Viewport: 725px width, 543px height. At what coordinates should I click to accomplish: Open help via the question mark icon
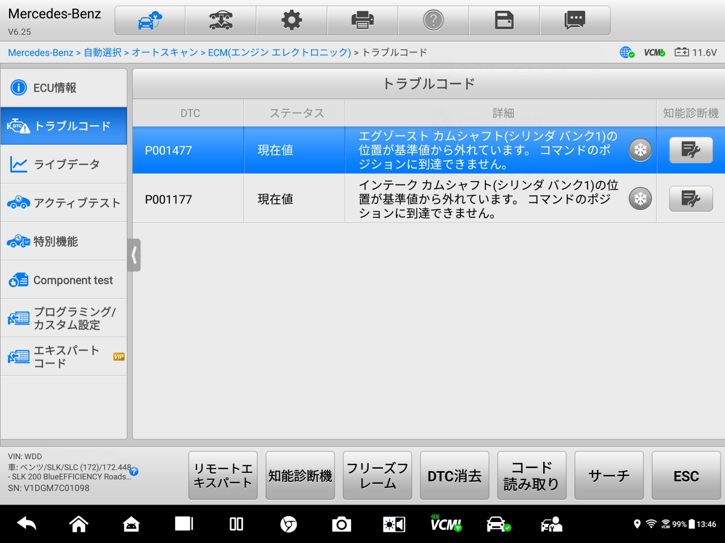[433, 21]
